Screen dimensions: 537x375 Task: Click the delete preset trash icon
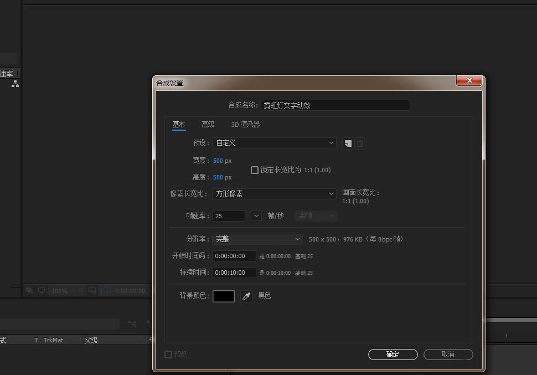coord(360,143)
